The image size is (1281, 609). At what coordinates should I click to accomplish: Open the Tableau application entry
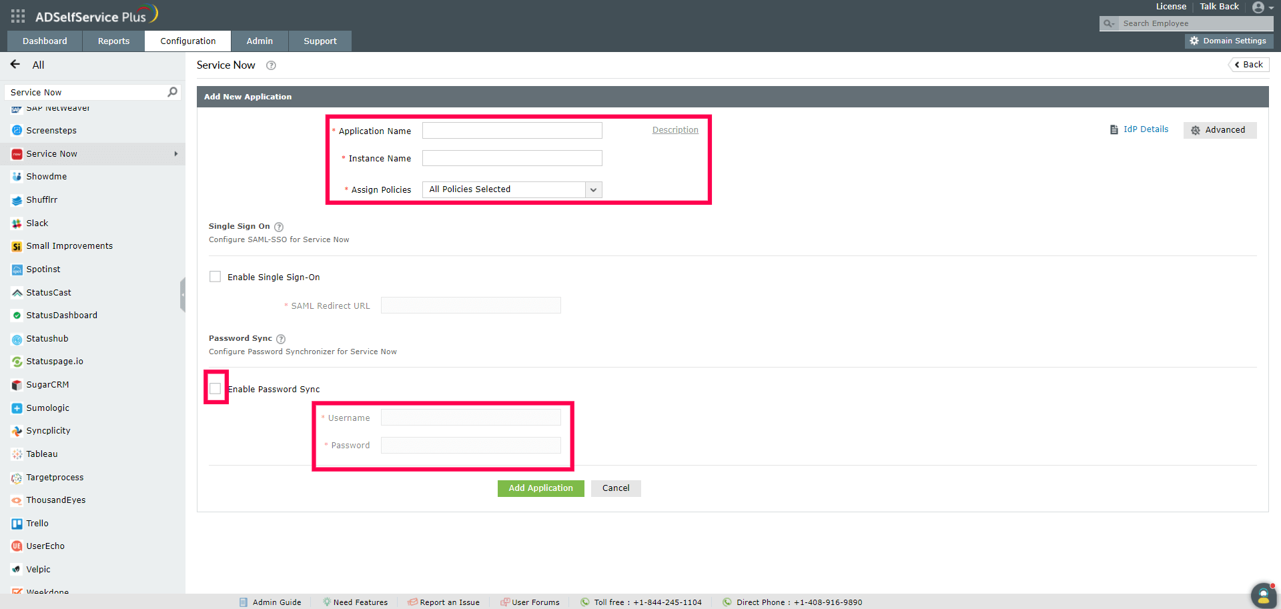pyautogui.click(x=16, y=454)
